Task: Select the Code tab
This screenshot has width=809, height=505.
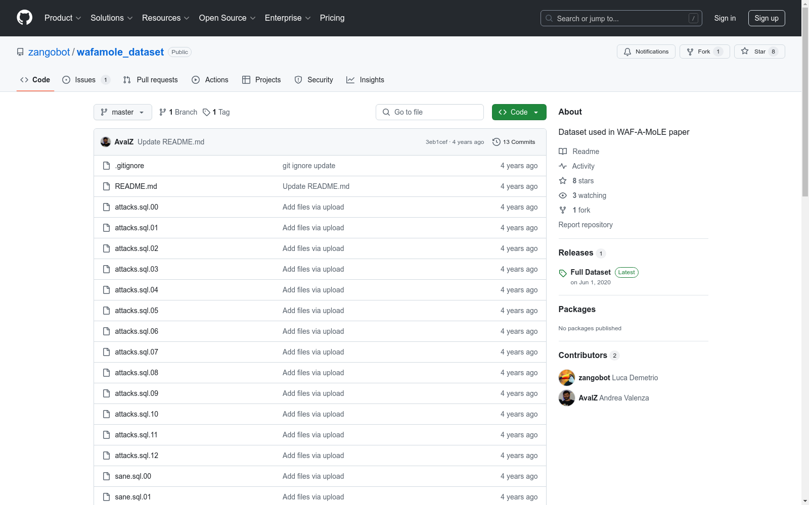Action: tap(35, 80)
